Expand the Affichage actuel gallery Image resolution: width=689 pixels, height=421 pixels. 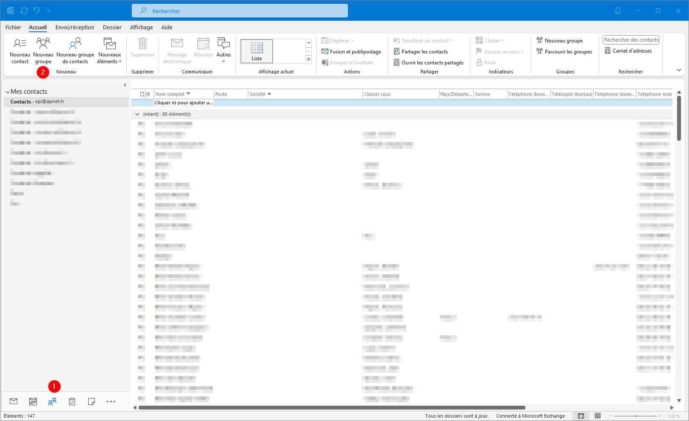click(x=309, y=60)
